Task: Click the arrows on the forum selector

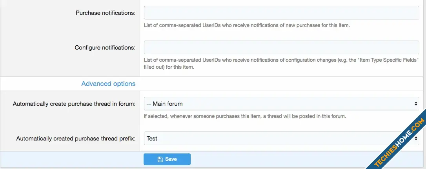Action: coord(416,103)
